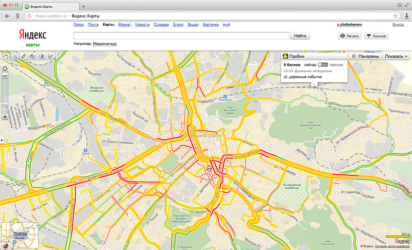Open browser downloads arrow
Image resolution: width=412 pixels, height=250 pixels.
pos(406,16)
